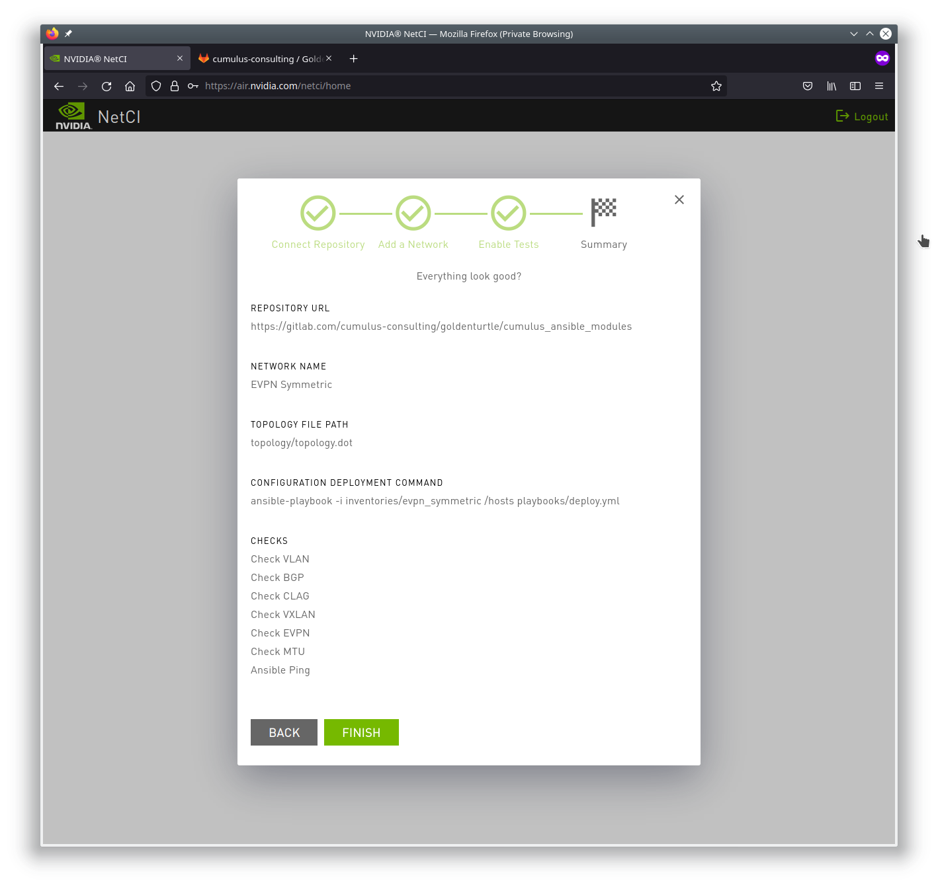The height and width of the screenshot is (887, 938).
Task: Open the Save to Pocket icon
Action: click(808, 86)
